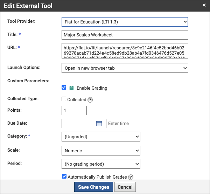
Task: Open the Launch Options dropdown
Action: click(x=125, y=68)
